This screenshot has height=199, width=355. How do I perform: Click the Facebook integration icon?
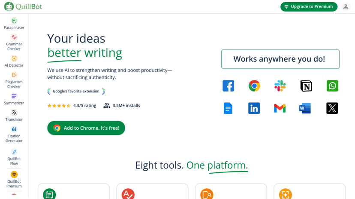pyautogui.click(x=228, y=86)
